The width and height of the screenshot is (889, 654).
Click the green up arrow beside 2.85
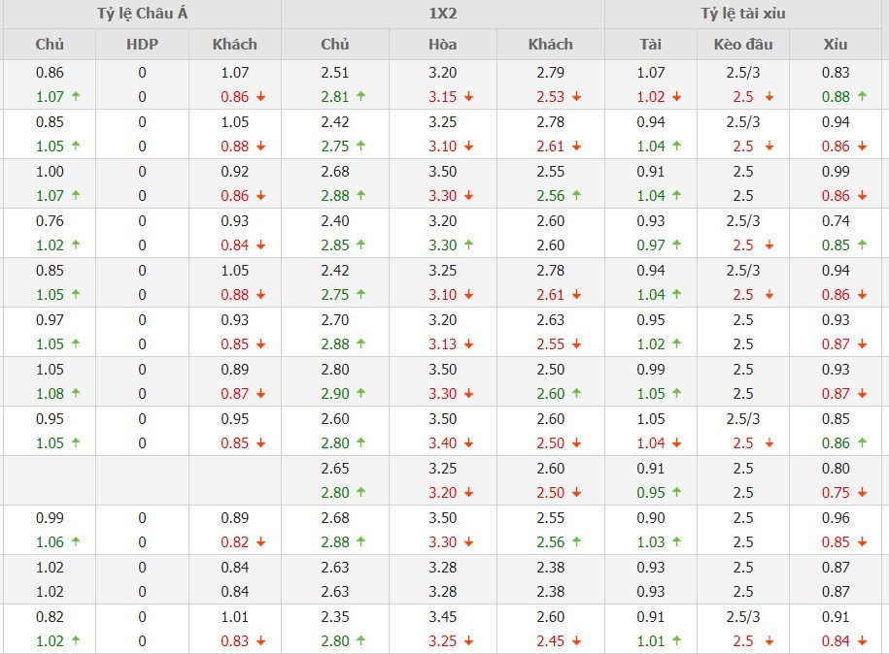tap(361, 245)
